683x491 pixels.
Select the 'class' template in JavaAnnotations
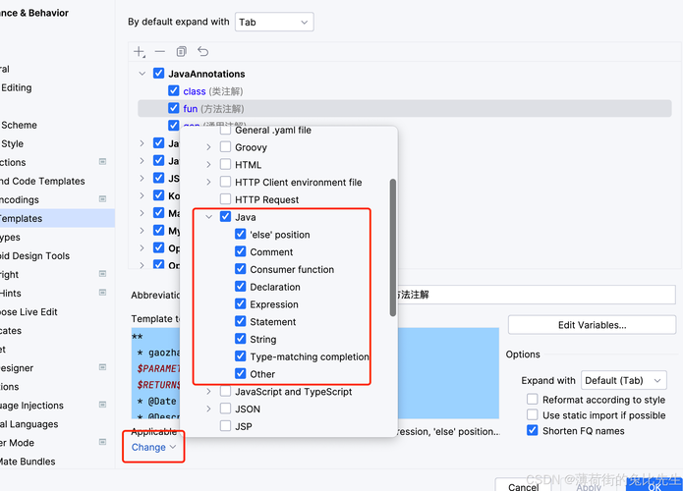(195, 91)
